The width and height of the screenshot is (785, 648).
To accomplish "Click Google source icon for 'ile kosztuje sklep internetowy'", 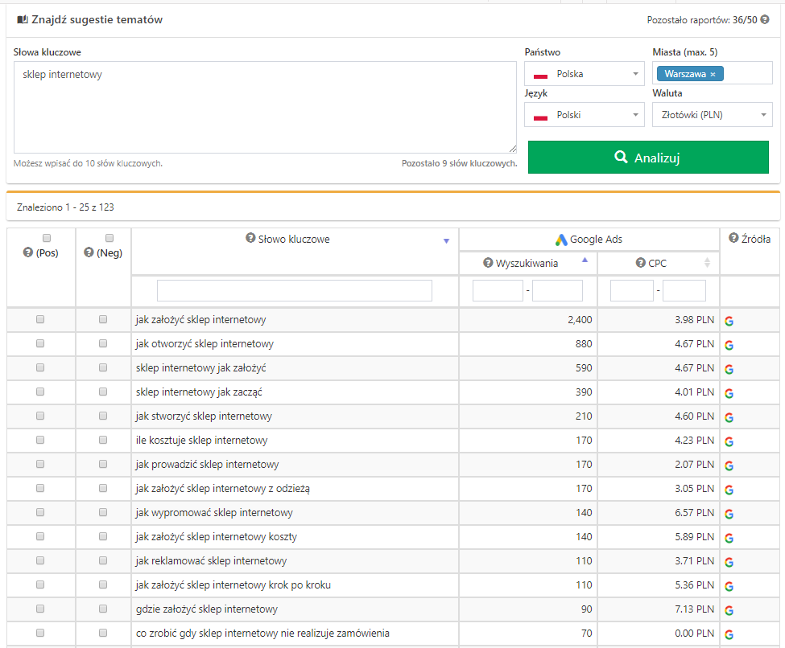I will (x=729, y=441).
